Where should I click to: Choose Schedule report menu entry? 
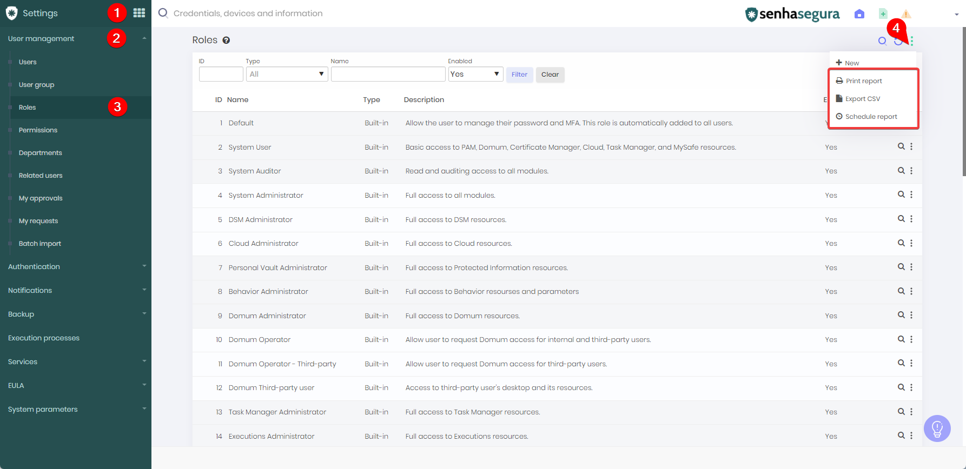(866, 117)
